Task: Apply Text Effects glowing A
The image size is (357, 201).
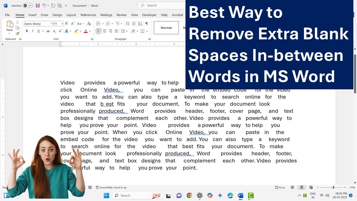Action: point(67,31)
